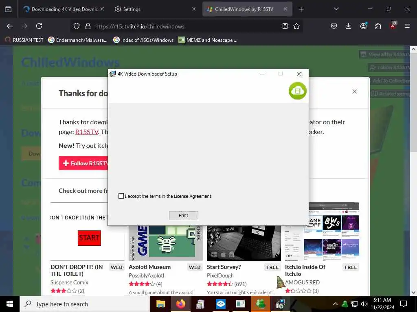Click the AMOGUS RED author name
The image size is (417, 312).
click(x=303, y=282)
